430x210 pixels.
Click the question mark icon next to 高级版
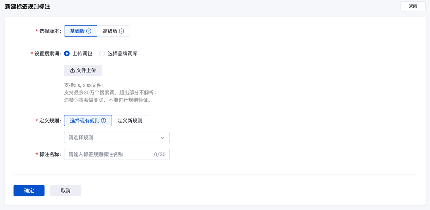coord(121,31)
